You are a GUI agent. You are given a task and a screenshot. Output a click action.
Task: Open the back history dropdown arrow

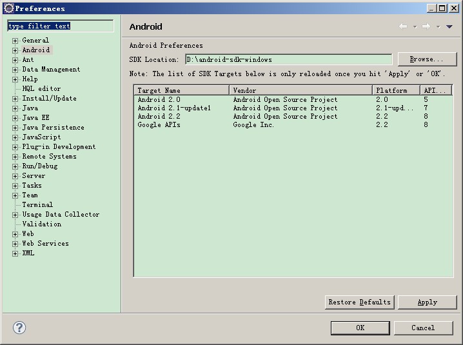(x=415, y=27)
